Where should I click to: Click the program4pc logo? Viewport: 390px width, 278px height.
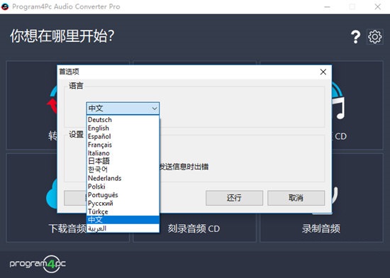(38, 264)
